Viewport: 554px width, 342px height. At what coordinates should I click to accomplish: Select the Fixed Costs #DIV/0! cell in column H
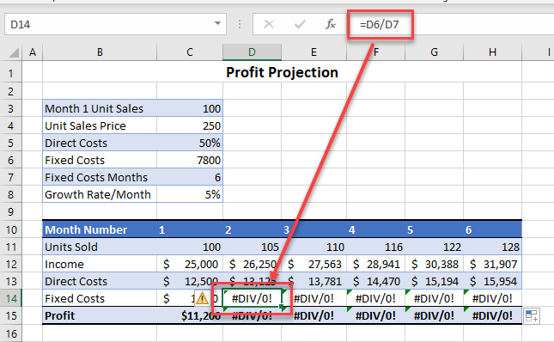pos(492,298)
